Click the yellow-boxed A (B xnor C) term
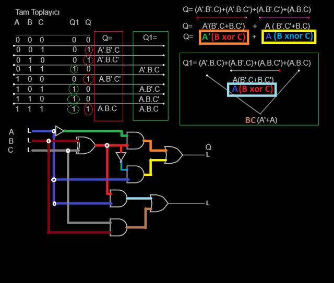 (x=289, y=36)
